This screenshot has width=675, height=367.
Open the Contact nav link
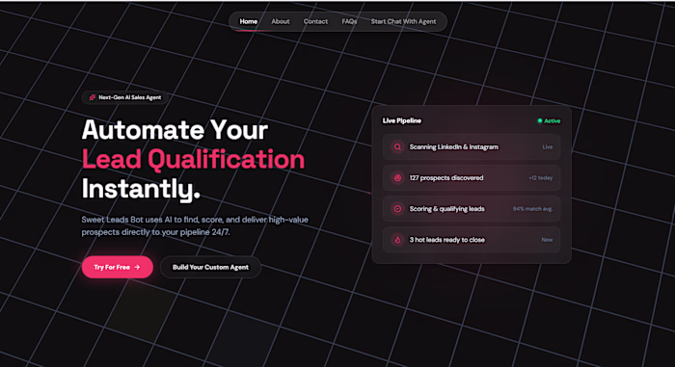click(315, 21)
